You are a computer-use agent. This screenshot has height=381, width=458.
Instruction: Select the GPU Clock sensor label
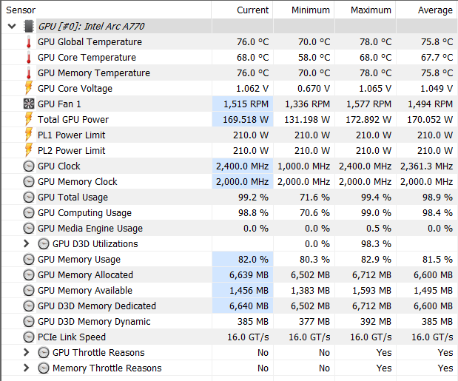point(58,166)
